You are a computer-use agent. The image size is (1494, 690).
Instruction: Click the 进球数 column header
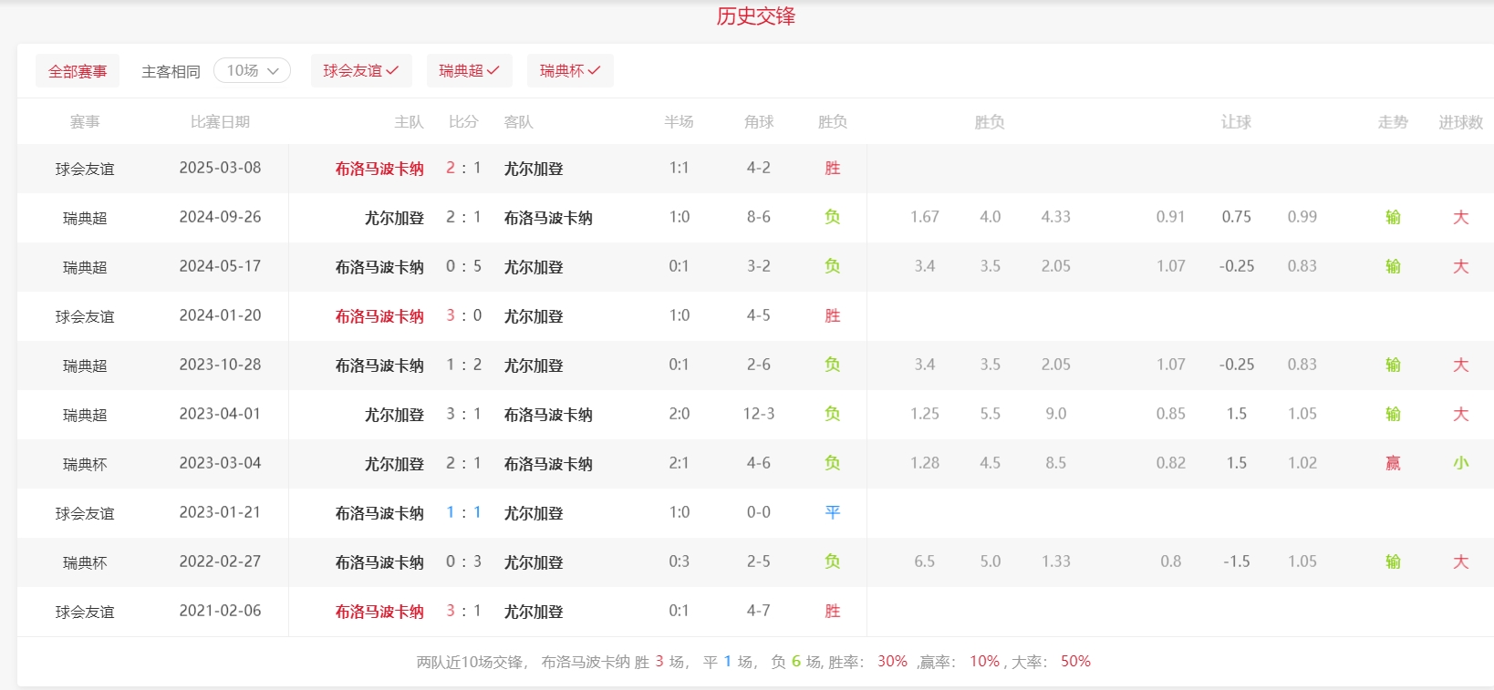pos(1460,122)
